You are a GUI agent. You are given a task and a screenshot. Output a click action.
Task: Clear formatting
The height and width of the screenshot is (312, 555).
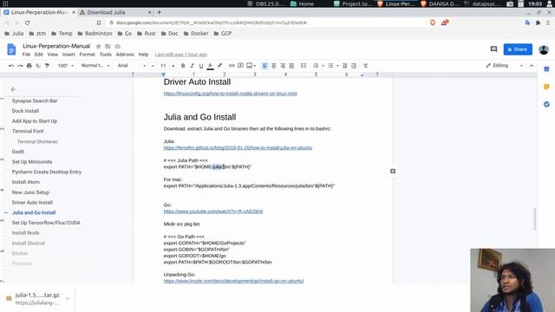tap(366, 66)
